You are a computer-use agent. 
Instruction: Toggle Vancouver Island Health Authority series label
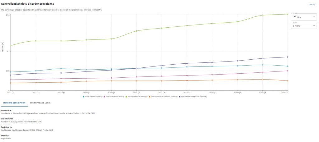[193, 97]
